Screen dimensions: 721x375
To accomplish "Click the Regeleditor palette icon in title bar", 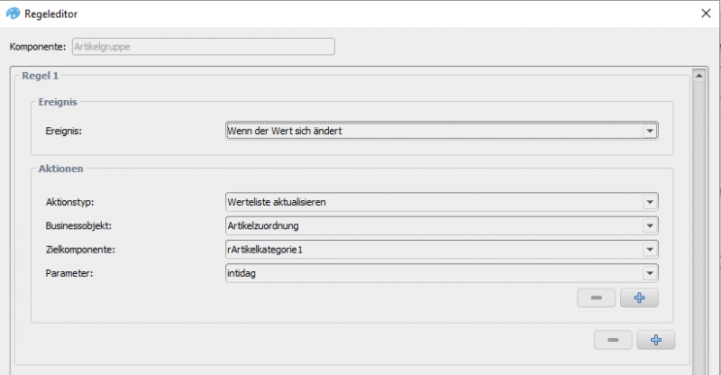I will (x=13, y=14).
